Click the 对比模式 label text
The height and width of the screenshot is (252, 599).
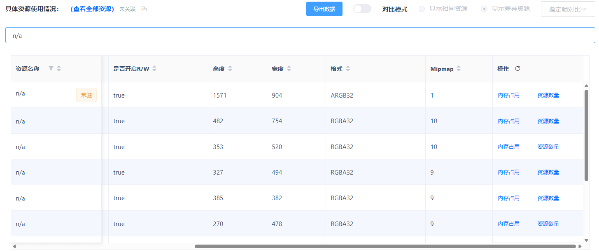[x=395, y=9]
